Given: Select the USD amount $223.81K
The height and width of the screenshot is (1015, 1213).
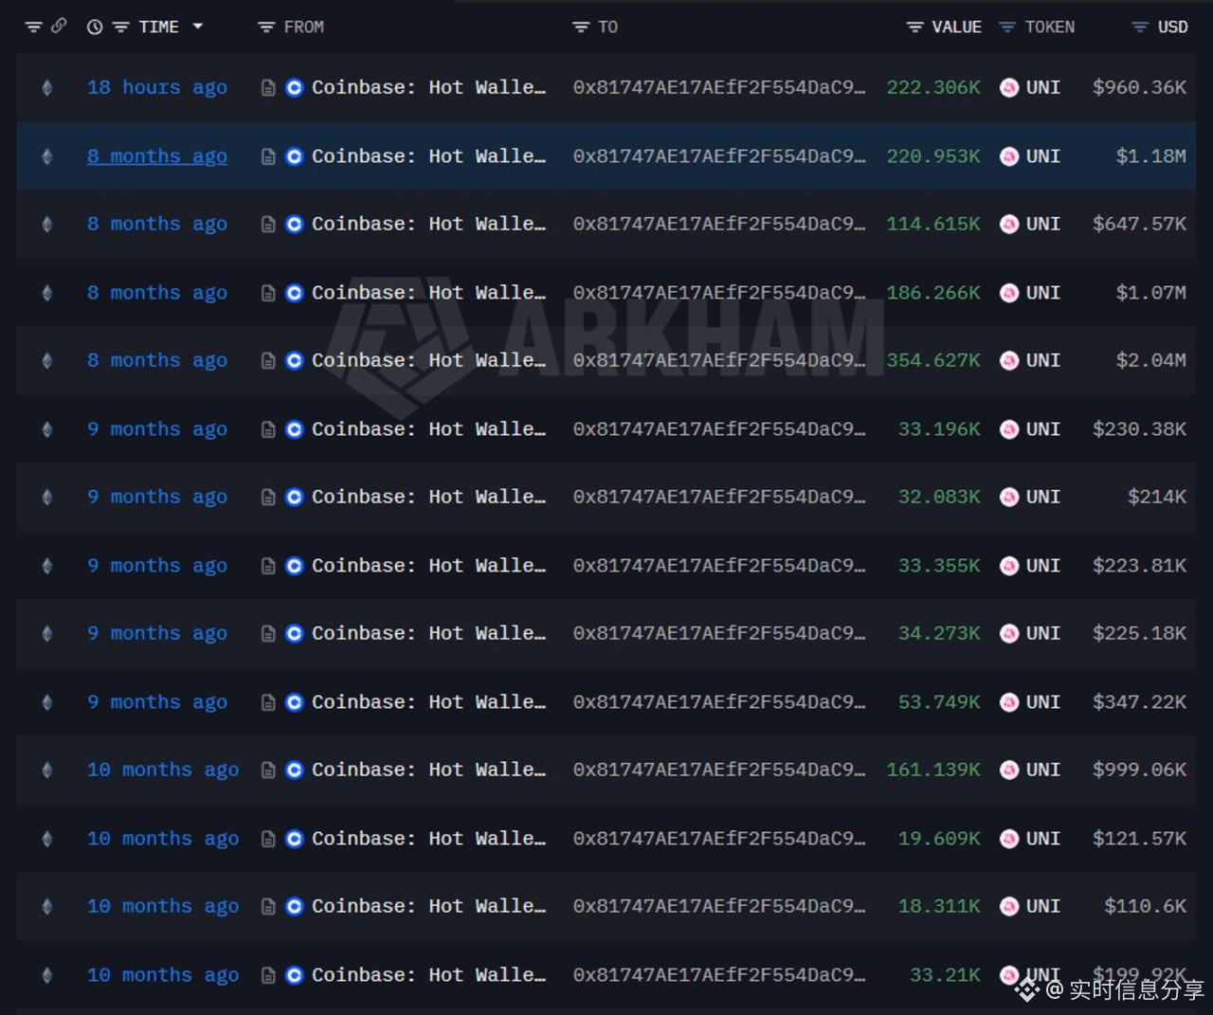Looking at the screenshot, I should 1139,566.
